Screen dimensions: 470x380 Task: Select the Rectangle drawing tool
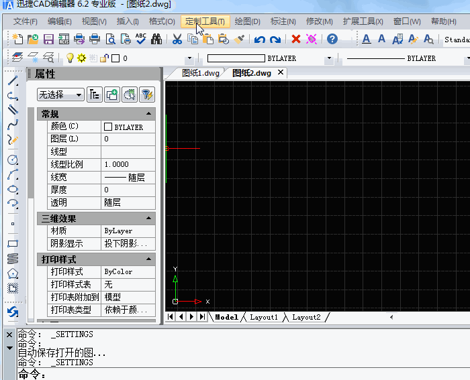[12, 243]
